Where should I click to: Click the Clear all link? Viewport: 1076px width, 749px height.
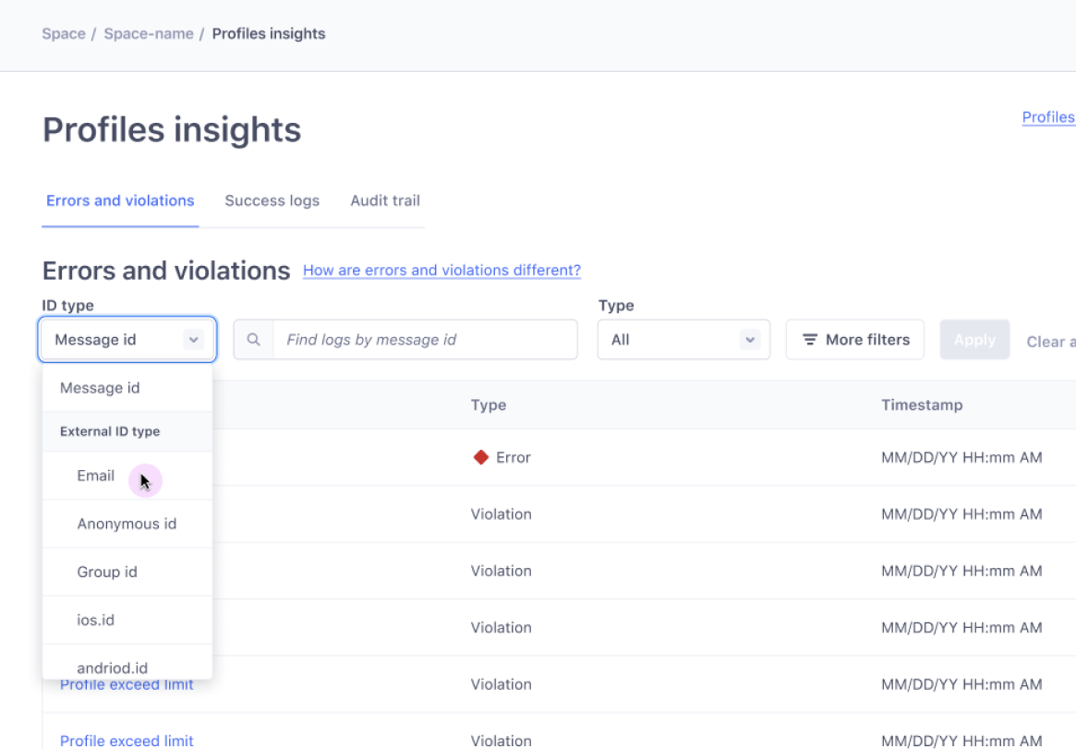(1051, 342)
